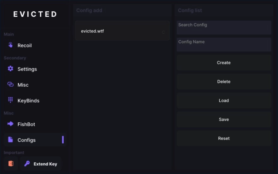
Task: Select the radio circle on evicted.wtf
Action: click(163, 32)
